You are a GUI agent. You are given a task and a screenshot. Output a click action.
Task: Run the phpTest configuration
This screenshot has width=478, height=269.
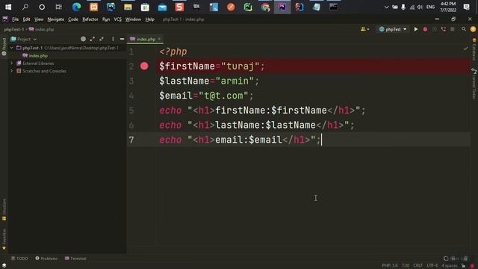click(415, 29)
